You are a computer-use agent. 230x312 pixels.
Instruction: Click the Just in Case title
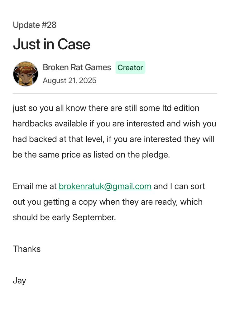tap(51, 44)
